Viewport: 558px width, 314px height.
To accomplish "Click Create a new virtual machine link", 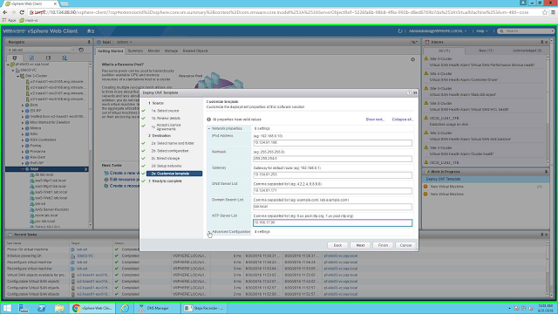I will (124, 173).
